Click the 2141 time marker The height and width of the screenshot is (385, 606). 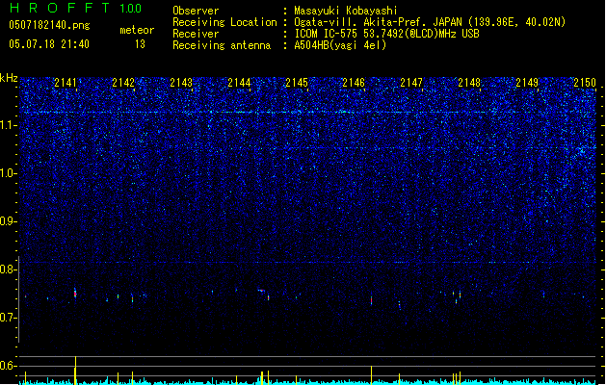[x=66, y=83]
